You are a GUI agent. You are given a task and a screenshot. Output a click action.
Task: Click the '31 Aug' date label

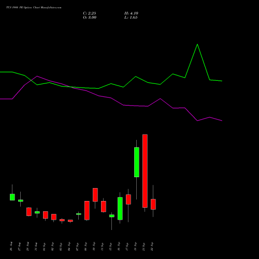pyautogui.click(x=36, y=246)
